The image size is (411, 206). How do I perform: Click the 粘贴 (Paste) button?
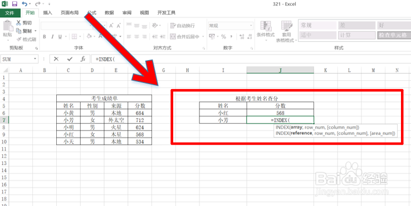(8, 30)
